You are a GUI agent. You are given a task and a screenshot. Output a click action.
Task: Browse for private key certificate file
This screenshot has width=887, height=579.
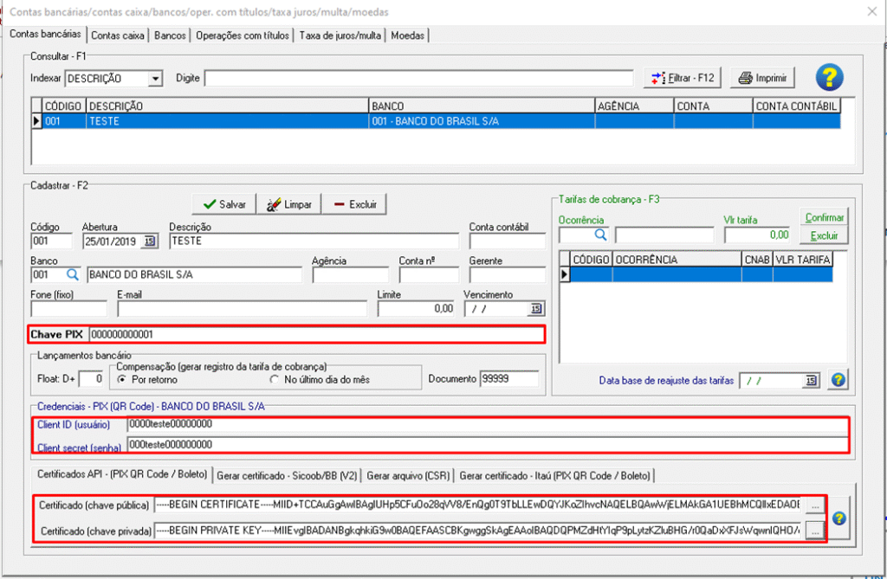coord(814,531)
